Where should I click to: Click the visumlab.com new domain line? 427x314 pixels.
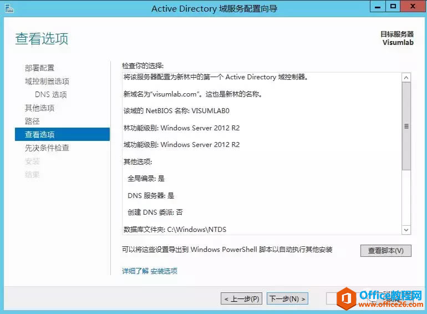click(193, 94)
